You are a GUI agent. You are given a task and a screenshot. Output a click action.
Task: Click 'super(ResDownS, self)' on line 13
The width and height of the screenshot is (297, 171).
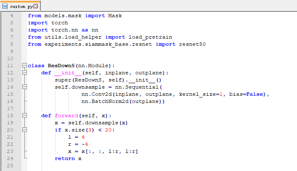[x=89, y=80]
